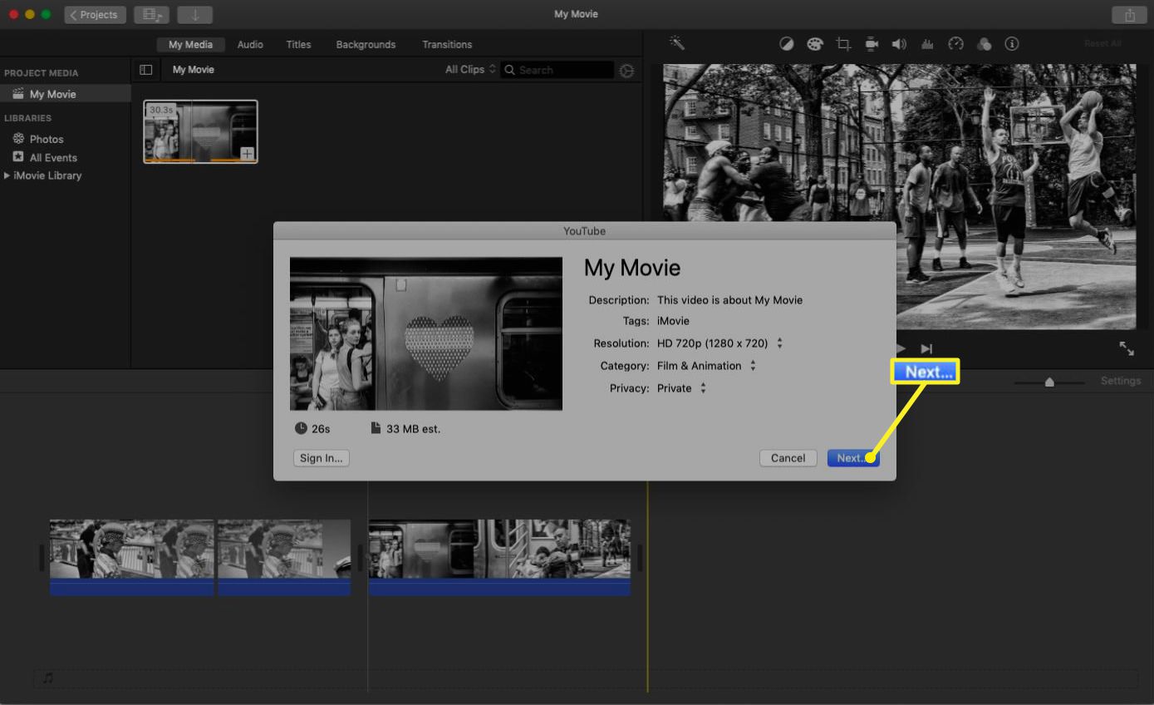Image resolution: width=1154 pixels, height=705 pixels.
Task: Click the 26s duration text
Action: point(322,429)
